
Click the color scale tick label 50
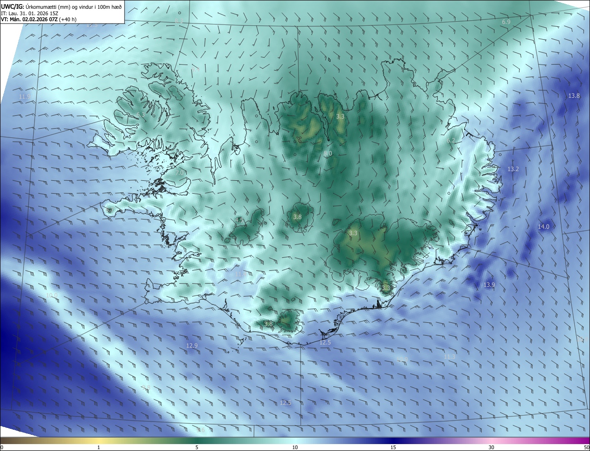coord(586,447)
